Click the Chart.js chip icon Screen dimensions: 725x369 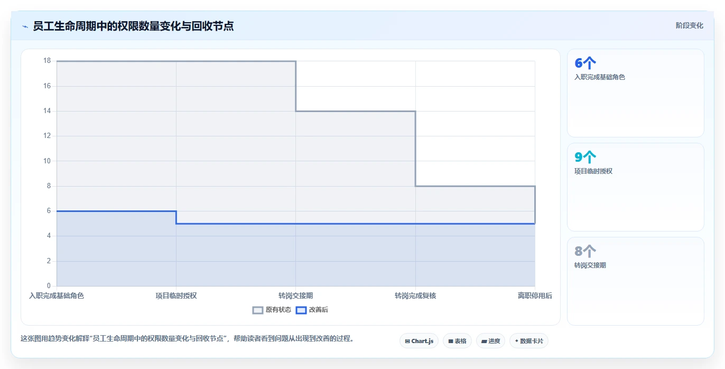tap(407, 342)
